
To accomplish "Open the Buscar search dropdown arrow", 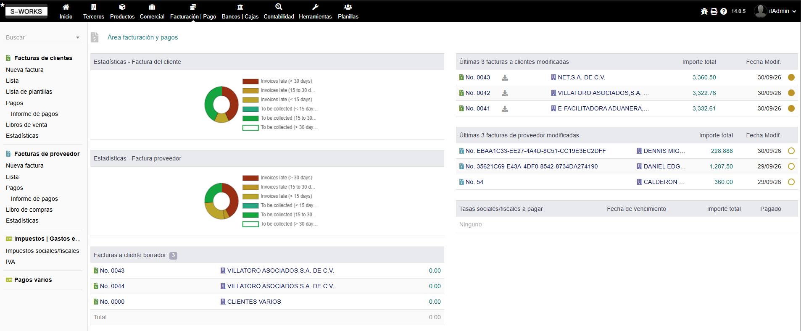I will (78, 37).
